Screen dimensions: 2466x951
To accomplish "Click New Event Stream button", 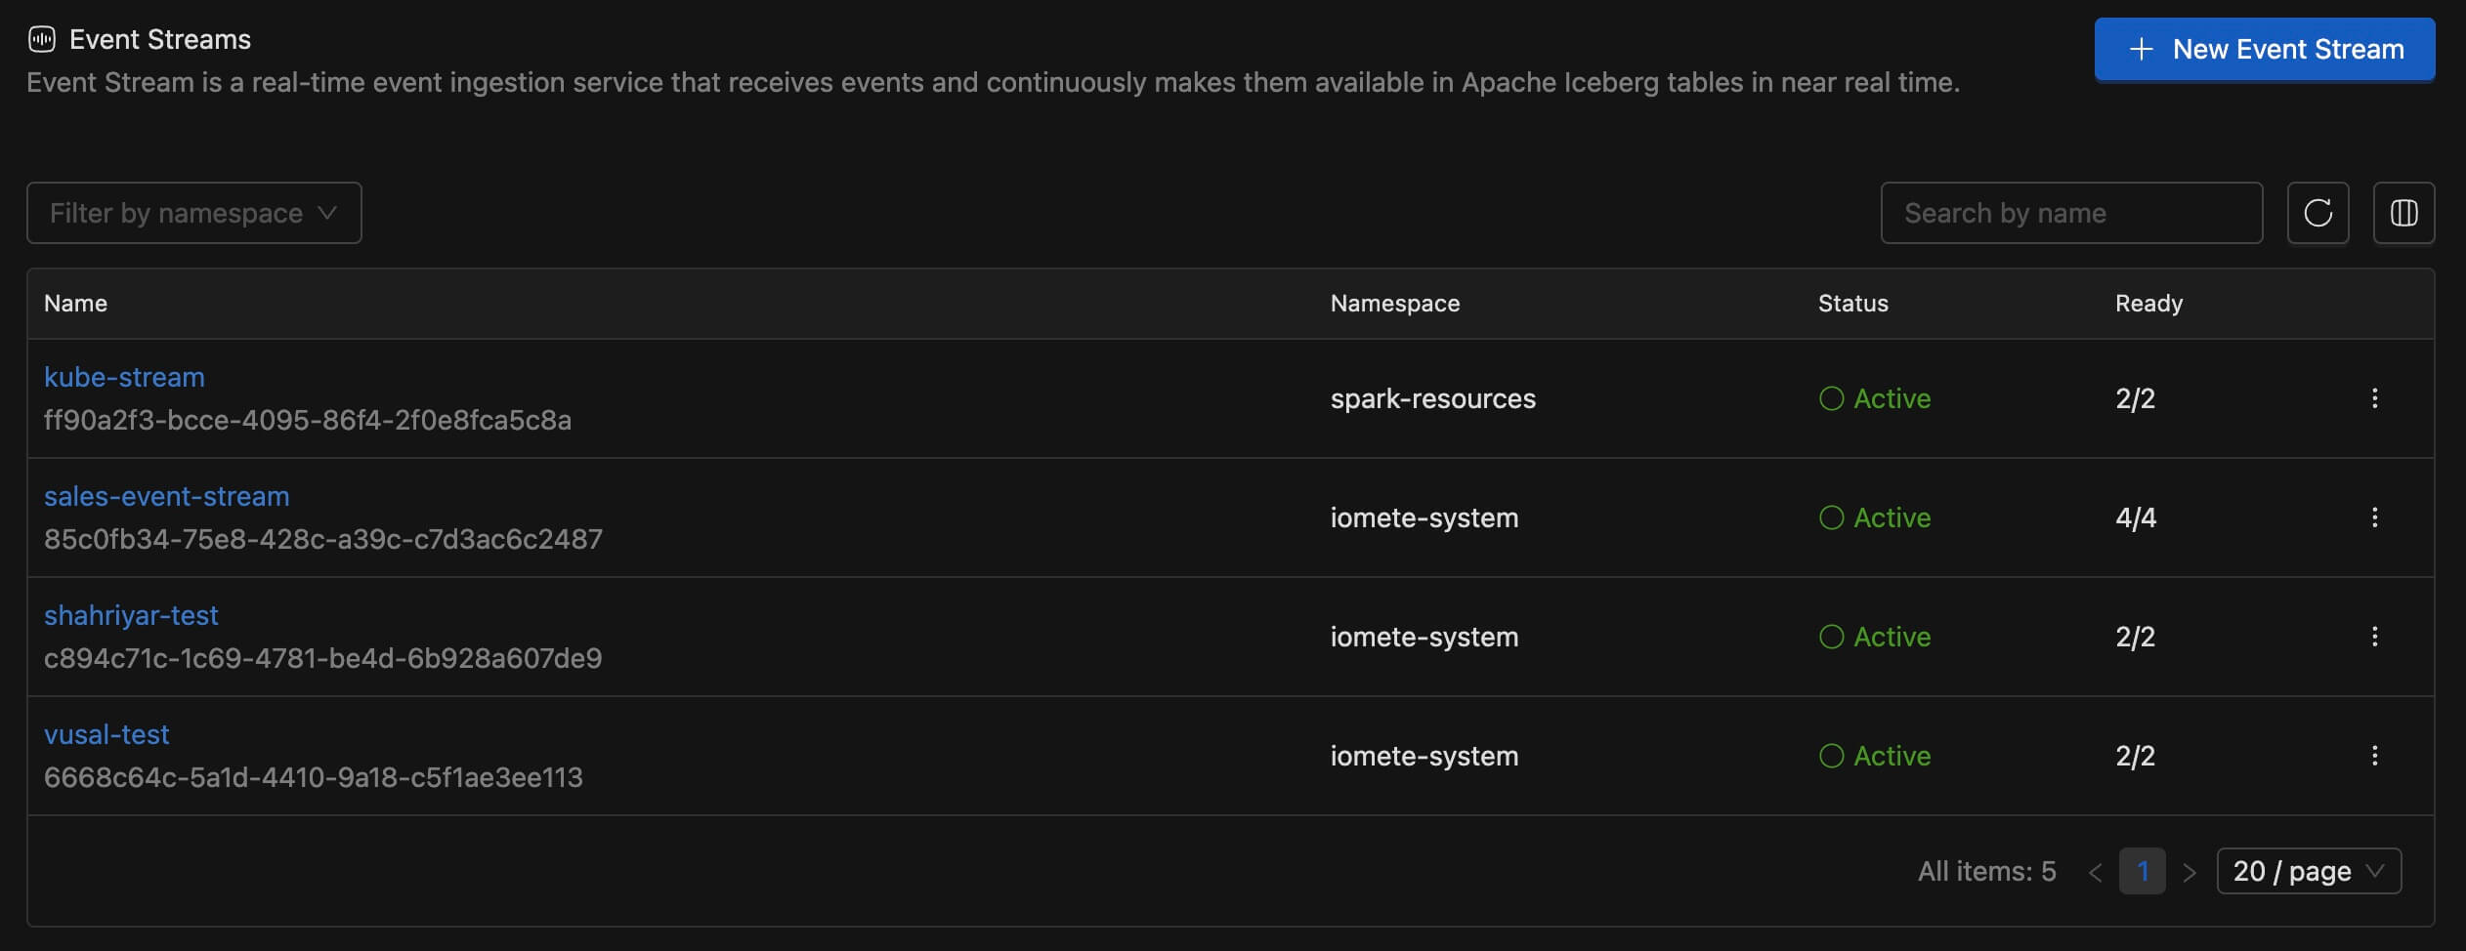I will point(2264,49).
